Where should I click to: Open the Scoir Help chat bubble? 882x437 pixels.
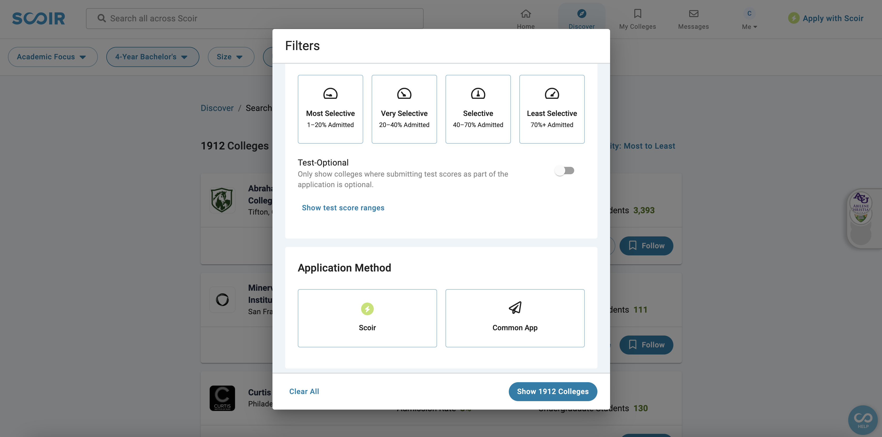pyautogui.click(x=862, y=420)
